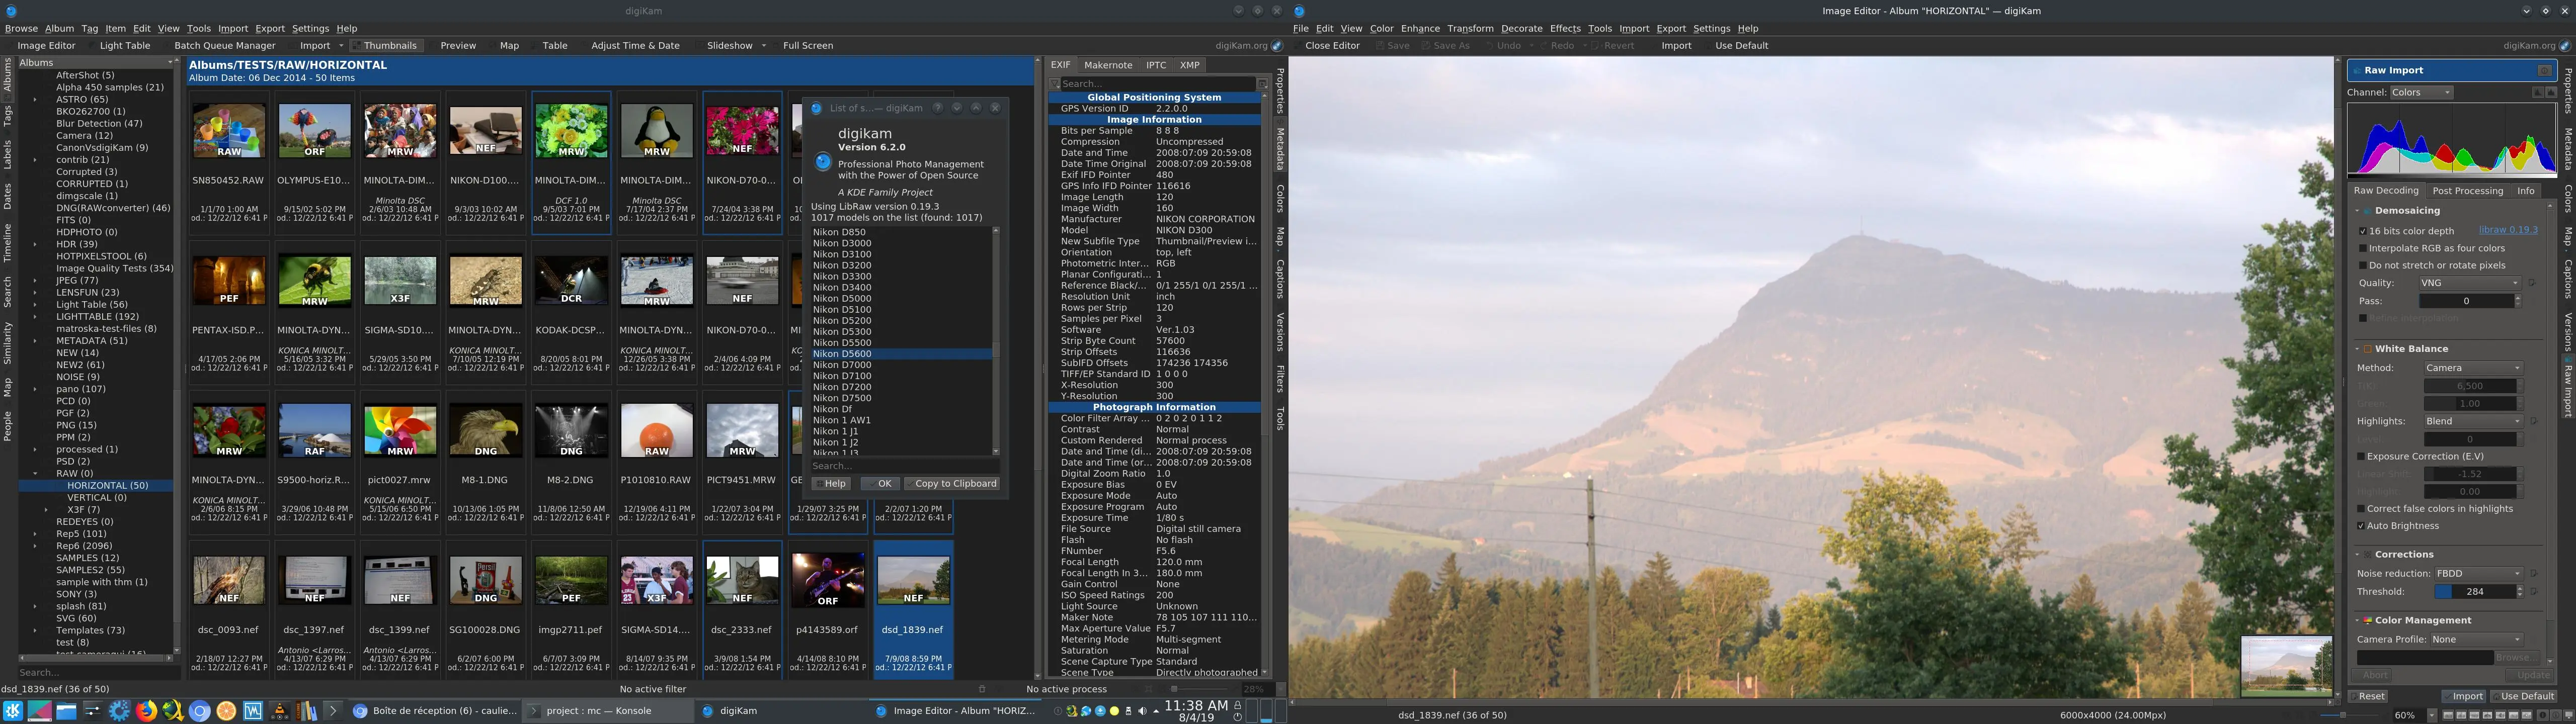The width and height of the screenshot is (2576, 724).
Task: Click Copy to Clipboard in the dialog
Action: tap(953, 483)
